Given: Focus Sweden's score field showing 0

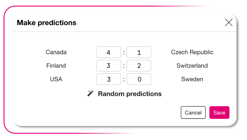Looking at the screenshot, I should (139, 79).
